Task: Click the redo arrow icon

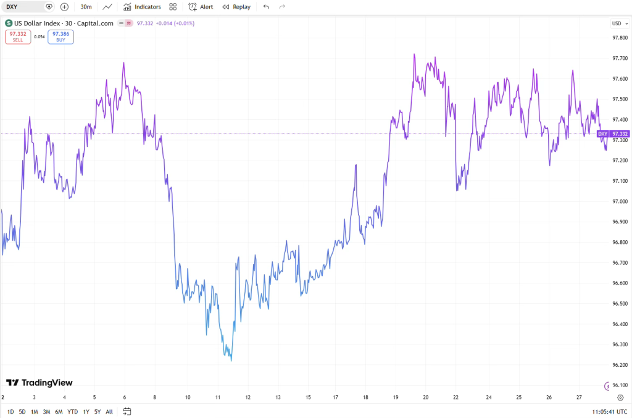Action: [282, 7]
